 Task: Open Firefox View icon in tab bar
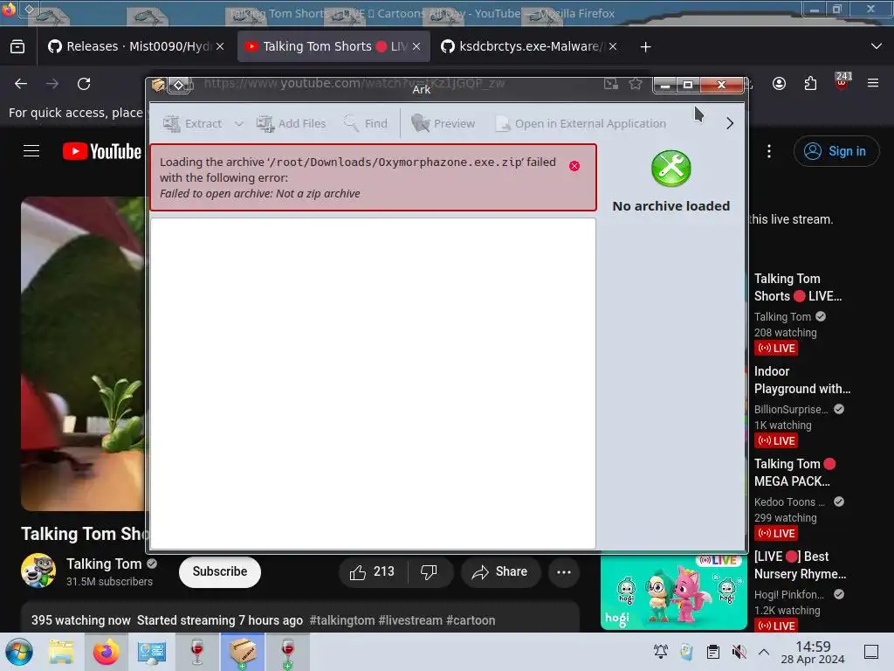point(17,47)
